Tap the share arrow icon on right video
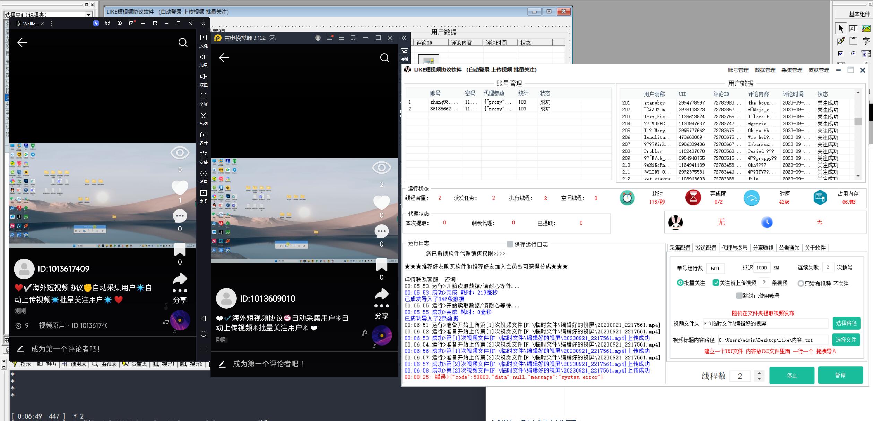Screen dimensions: 873x421 tap(381, 295)
